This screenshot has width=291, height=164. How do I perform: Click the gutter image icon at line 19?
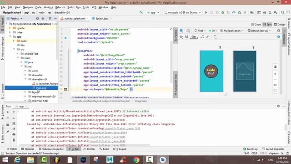pos(65,89)
